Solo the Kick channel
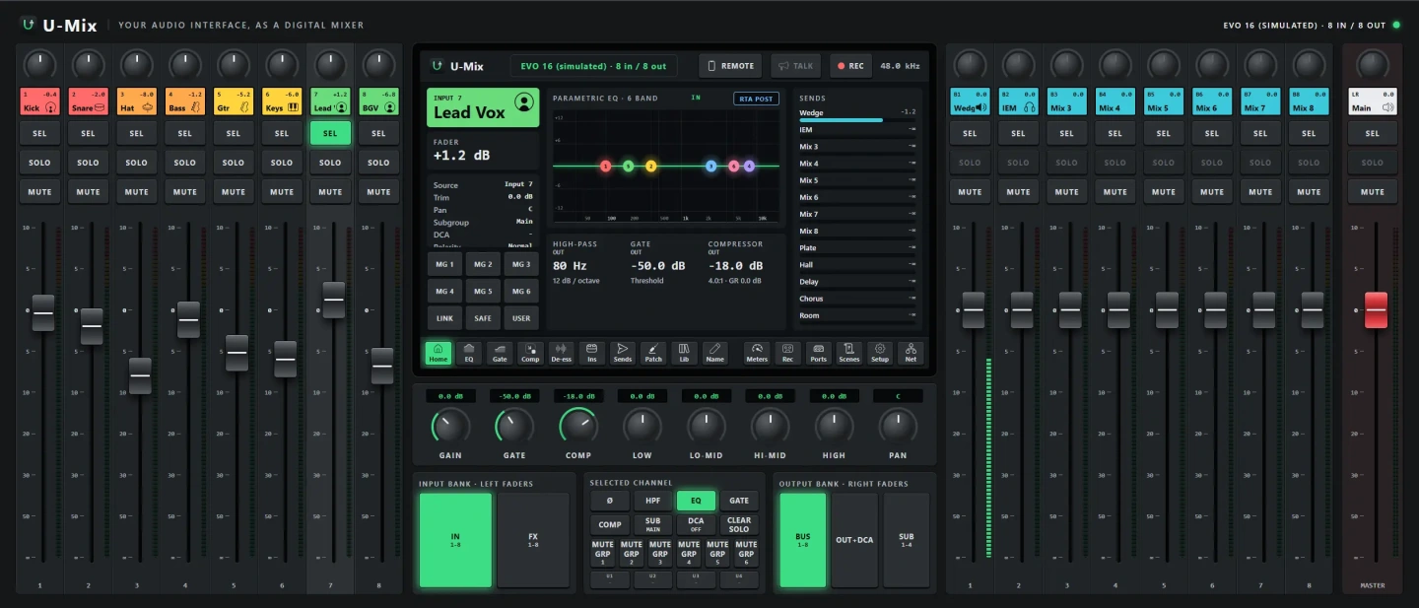The image size is (1419, 608). (x=39, y=163)
